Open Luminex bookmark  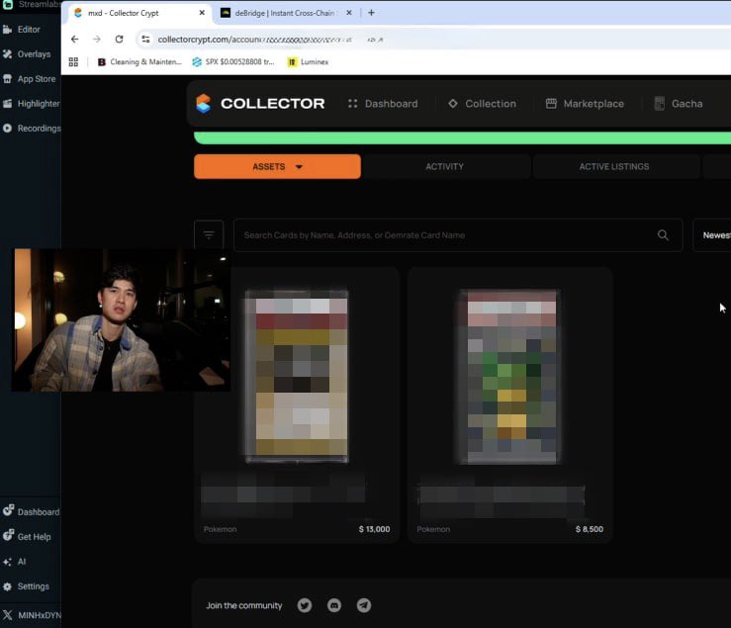[x=309, y=62]
